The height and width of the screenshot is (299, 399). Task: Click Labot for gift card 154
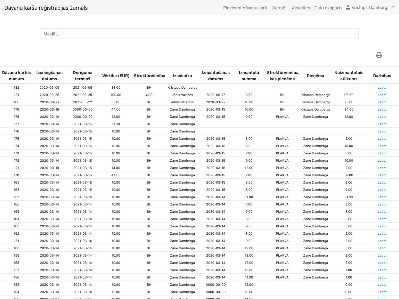(382, 292)
